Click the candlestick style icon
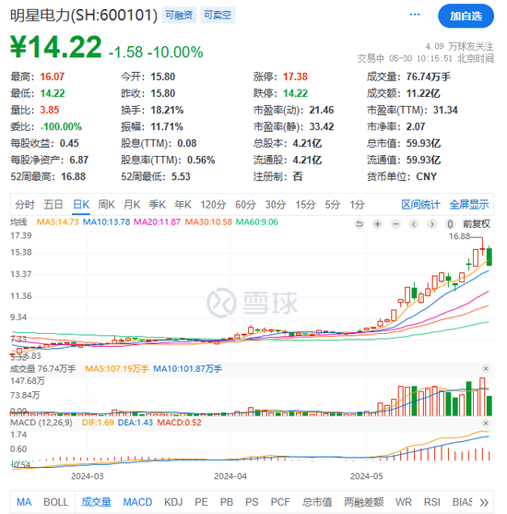The image size is (507, 514). coord(451,224)
